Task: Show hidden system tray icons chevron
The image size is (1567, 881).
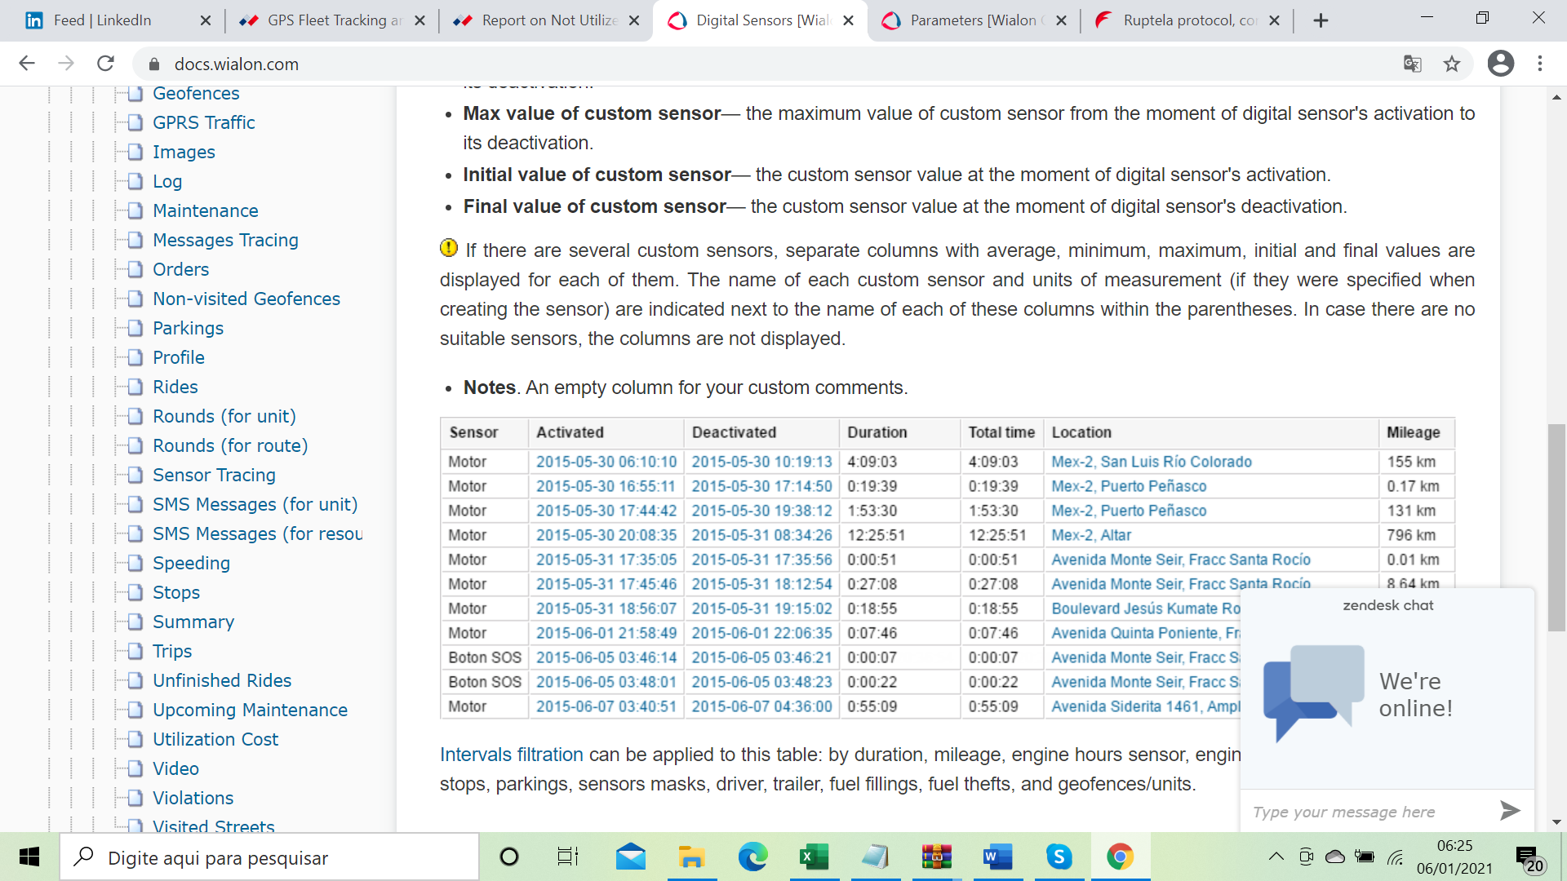Action: coord(1276,857)
